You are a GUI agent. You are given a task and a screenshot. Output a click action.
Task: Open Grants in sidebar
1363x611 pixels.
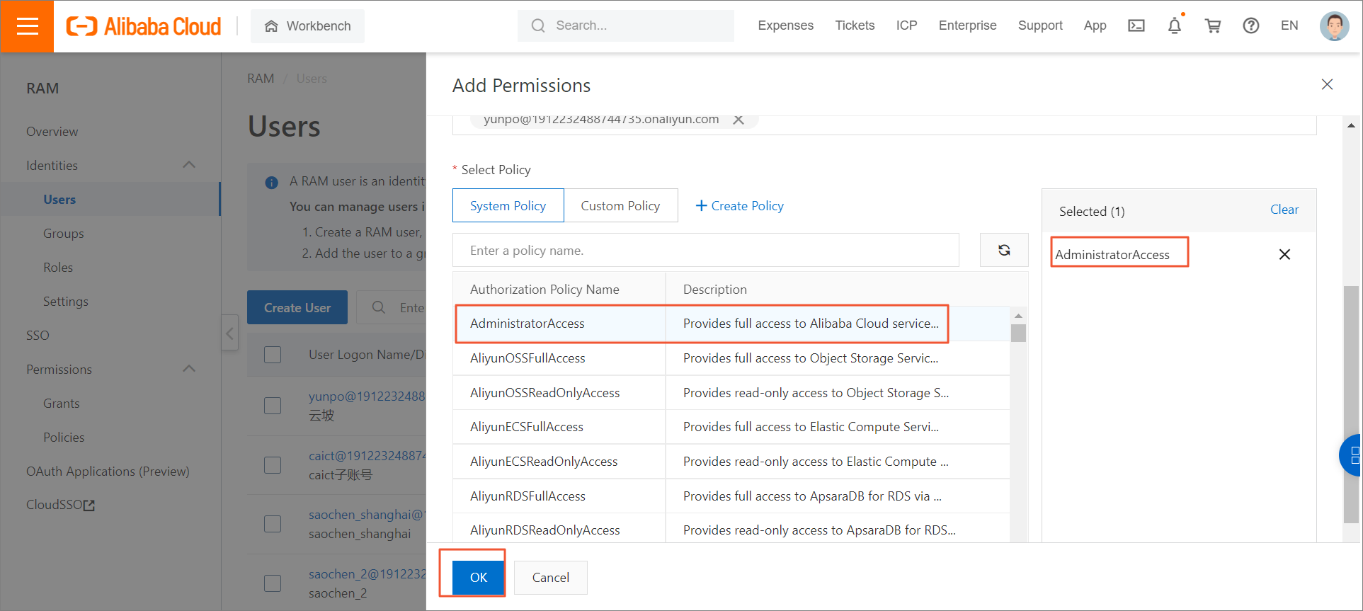click(62, 404)
